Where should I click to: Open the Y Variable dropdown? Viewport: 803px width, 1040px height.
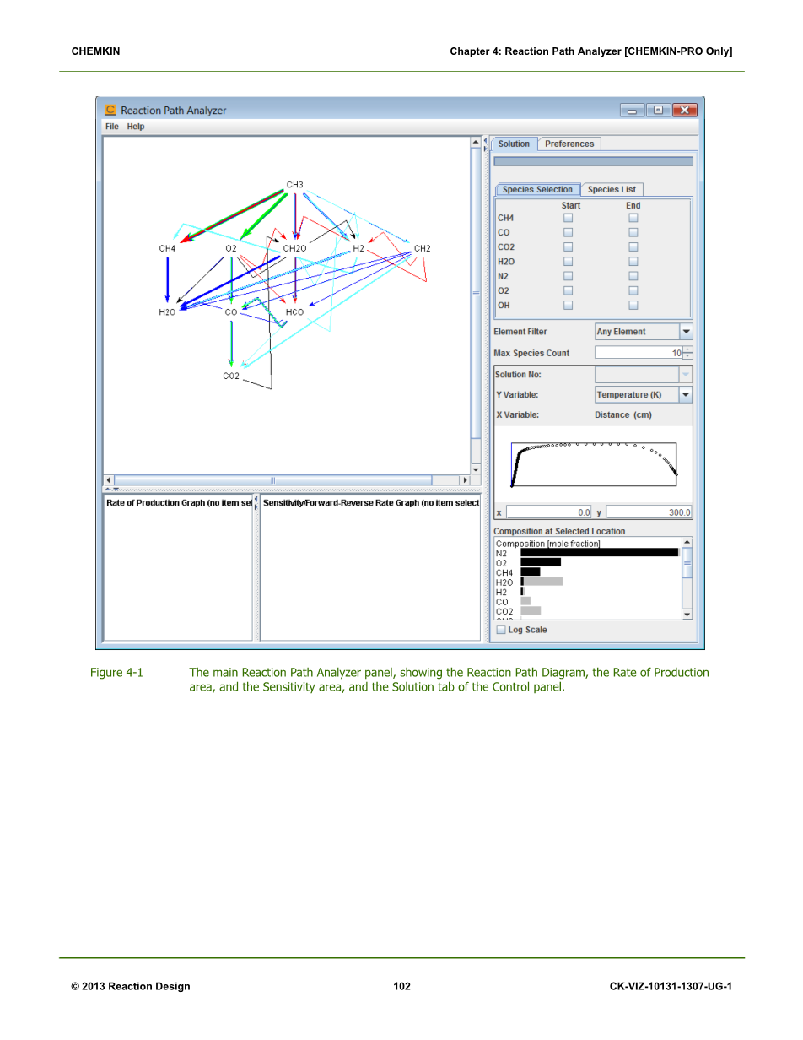click(644, 394)
